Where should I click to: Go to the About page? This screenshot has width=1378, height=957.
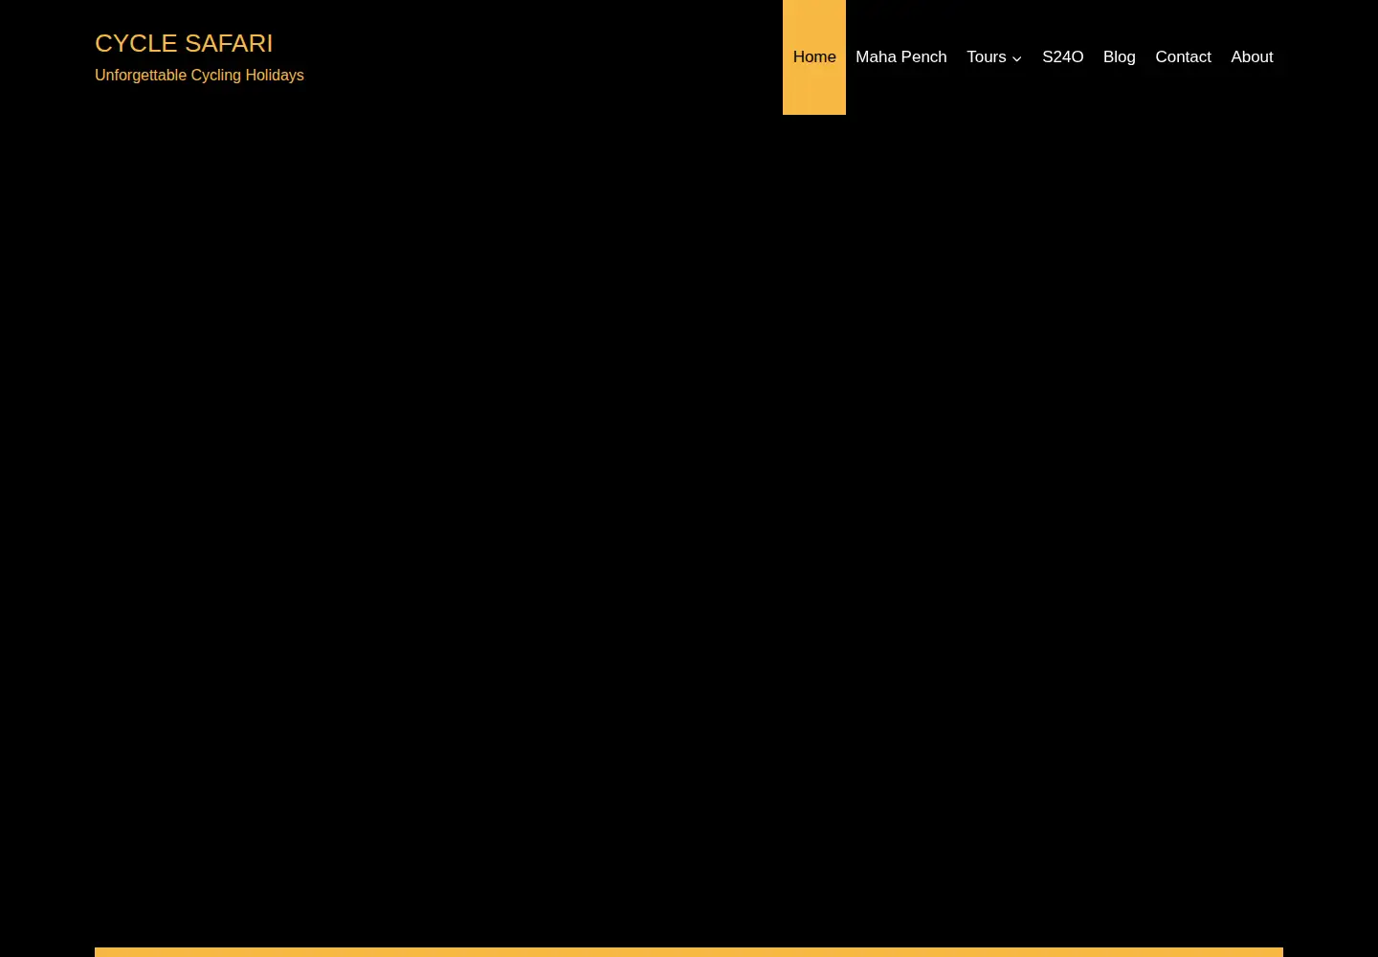pos(1252,57)
